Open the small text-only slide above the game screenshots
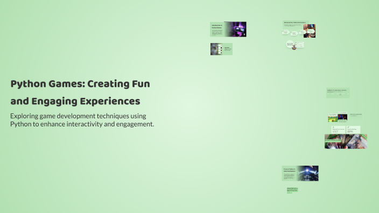Viewport: 379px width, 213px height. pyautogui.click(x=338, y=93)
